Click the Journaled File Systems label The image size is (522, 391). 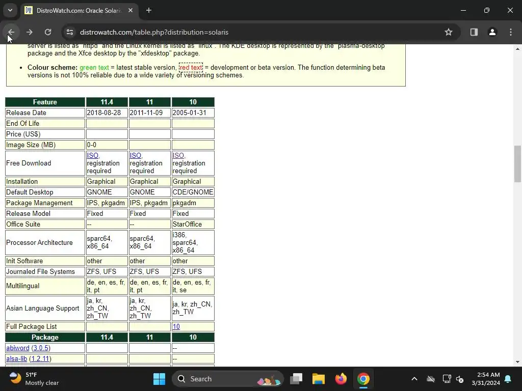(40, 272)
